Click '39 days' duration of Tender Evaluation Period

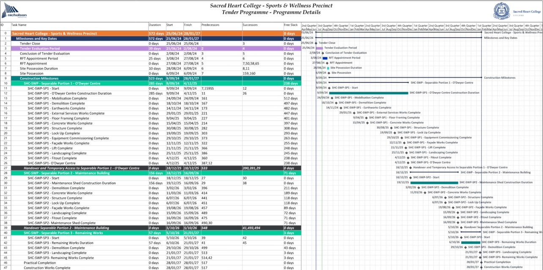tap(156, 49)
